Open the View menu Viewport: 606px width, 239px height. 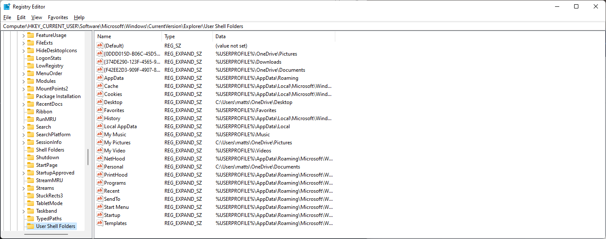[x=37, y=17]
